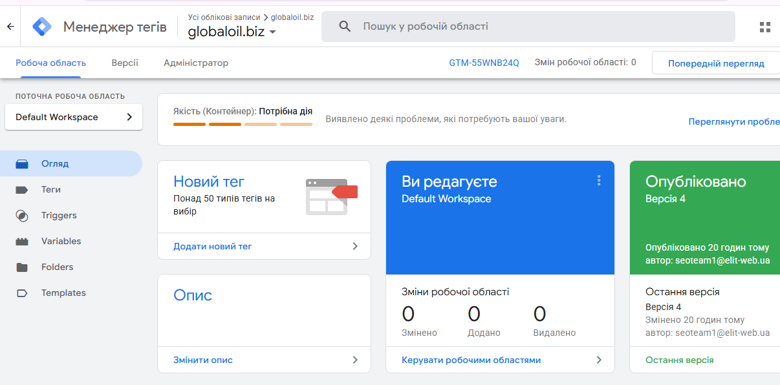Click the Folders icon in sidebar
Viewport: 780px width, 385px height.
point(22,267)
